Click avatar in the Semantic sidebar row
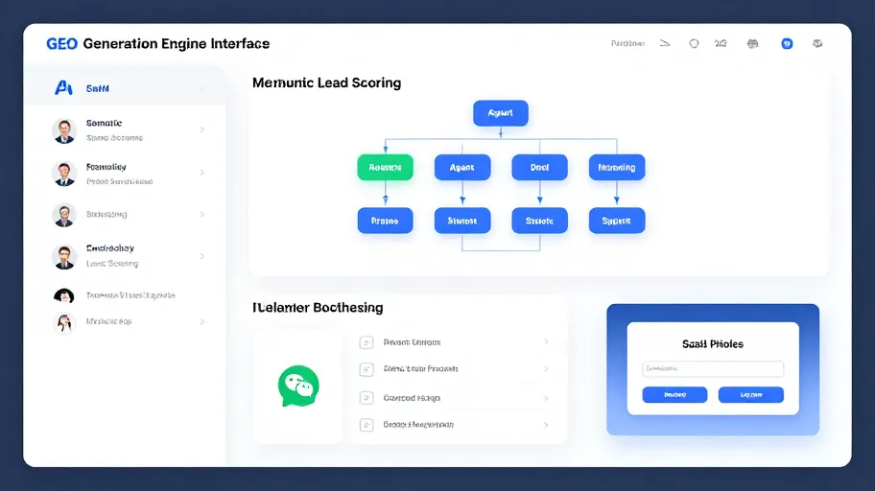This screenshot has width=875, height=491. [x=64, y=131]
